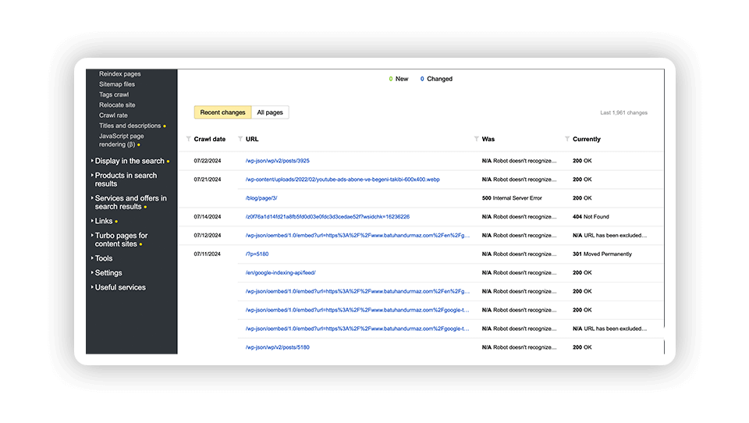The width and height of the screenshot is (749, 423).
Task: Click the Was column header
Action: coord(488,139)
